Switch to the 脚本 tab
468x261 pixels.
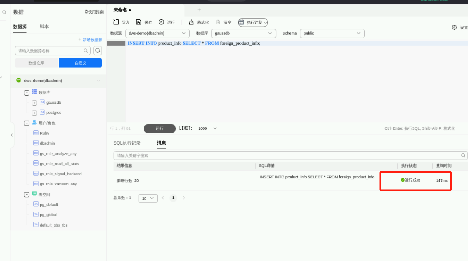click(x=44, y=26)
